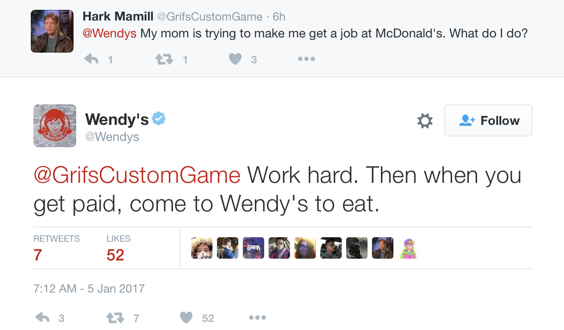Open the Wendy's display name link
This screenshot has width=564, height=330.
click(117, 119)
